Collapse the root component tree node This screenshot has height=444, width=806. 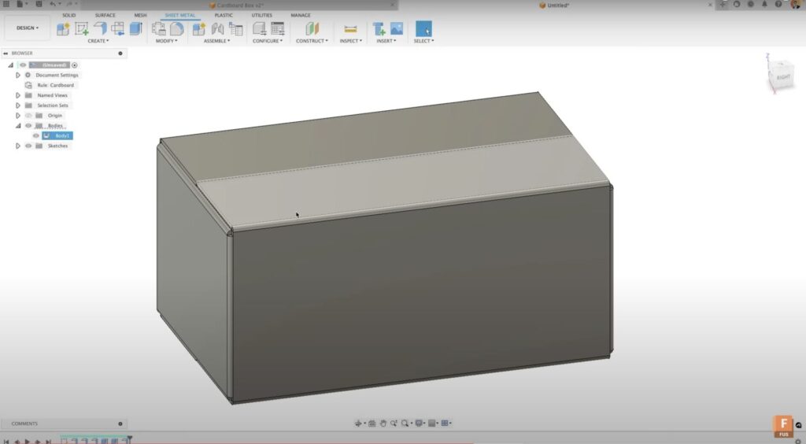tap(11, 65)
